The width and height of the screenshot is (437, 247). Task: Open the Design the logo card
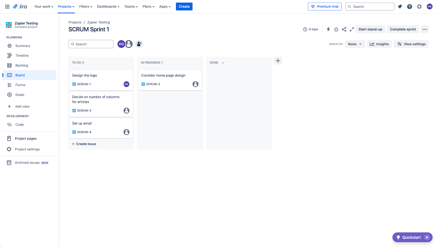(x=101, y=80)
